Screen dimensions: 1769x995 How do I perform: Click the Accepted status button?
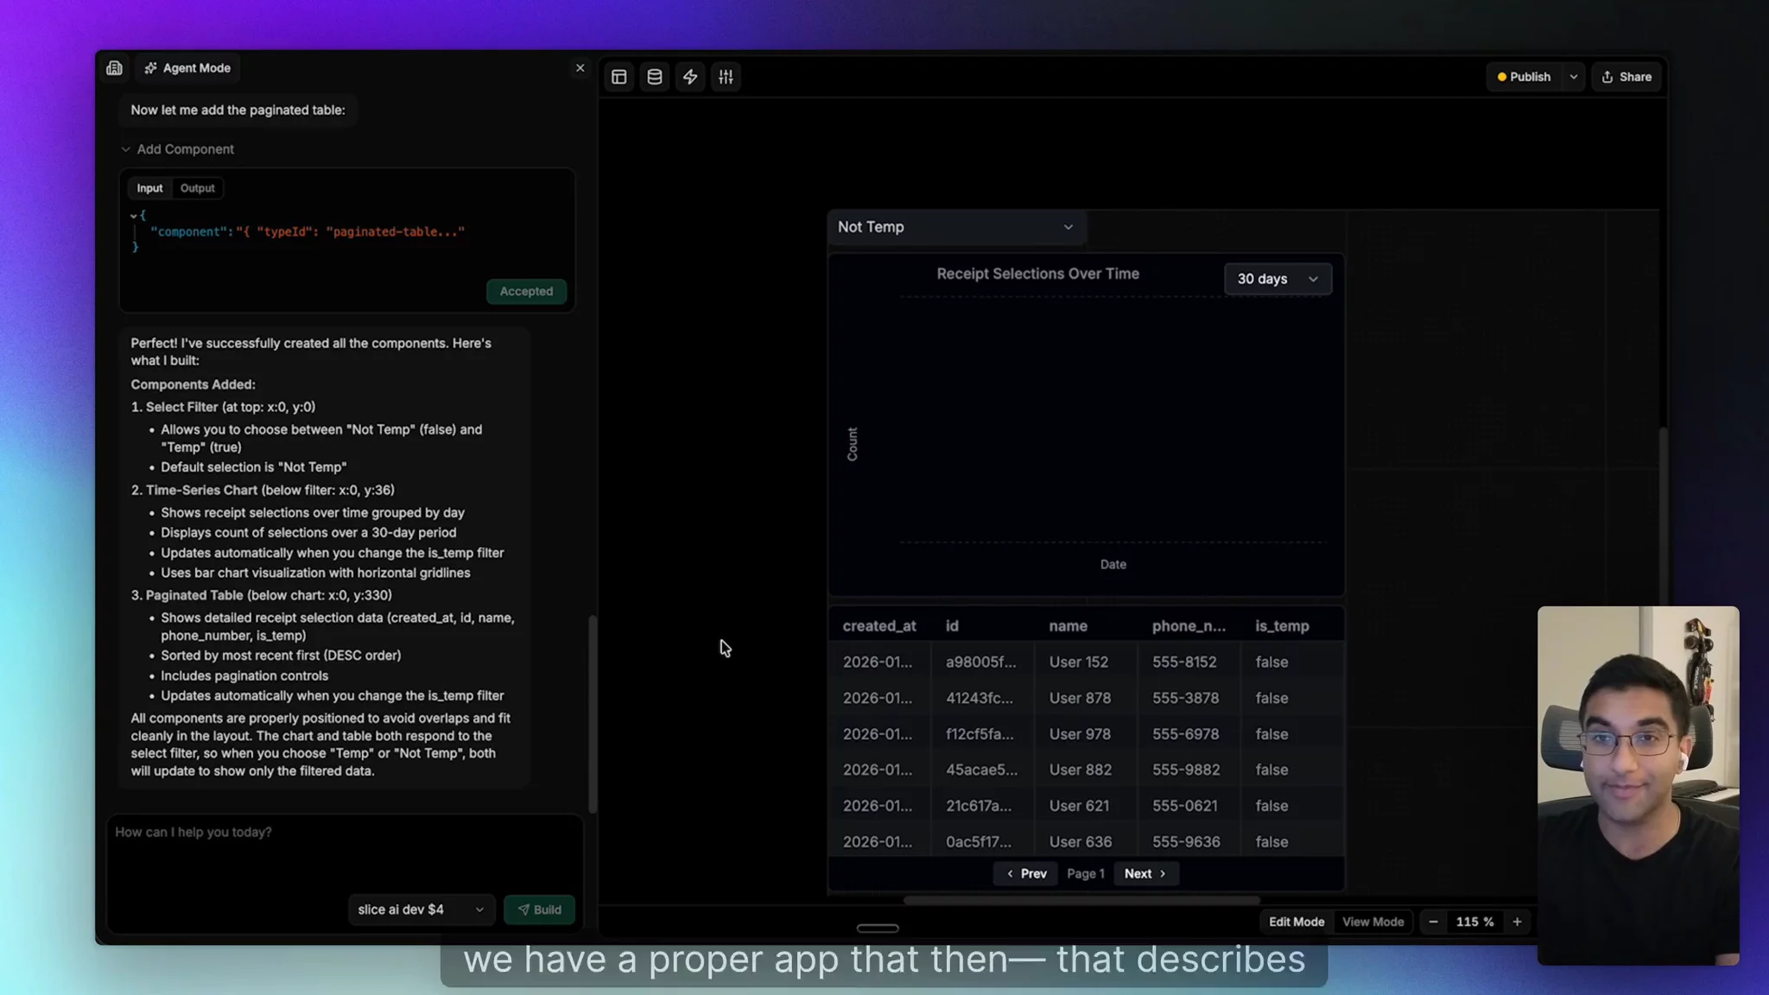pyautogui.click(x=526, y=292)
